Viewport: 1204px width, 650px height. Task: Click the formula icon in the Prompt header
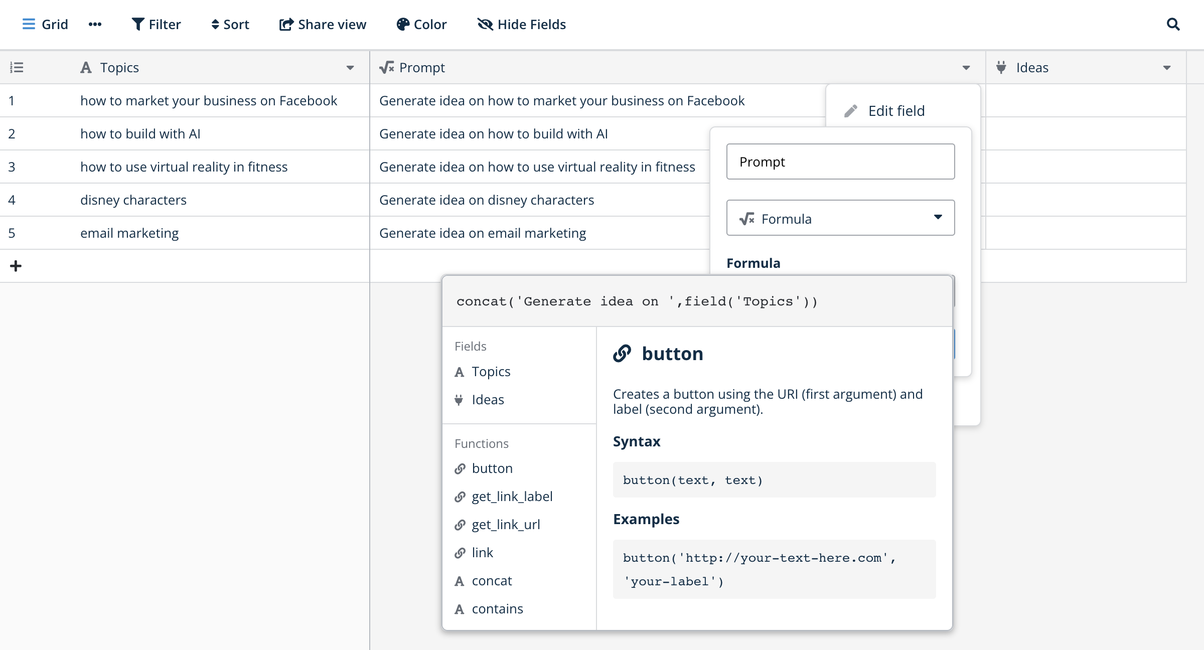pos(386,67)
